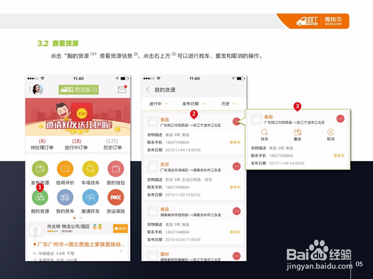Tap red more button in popup card
Viewport: 373px width, 279px height.
pyautogui.click(x=341, y=119)
